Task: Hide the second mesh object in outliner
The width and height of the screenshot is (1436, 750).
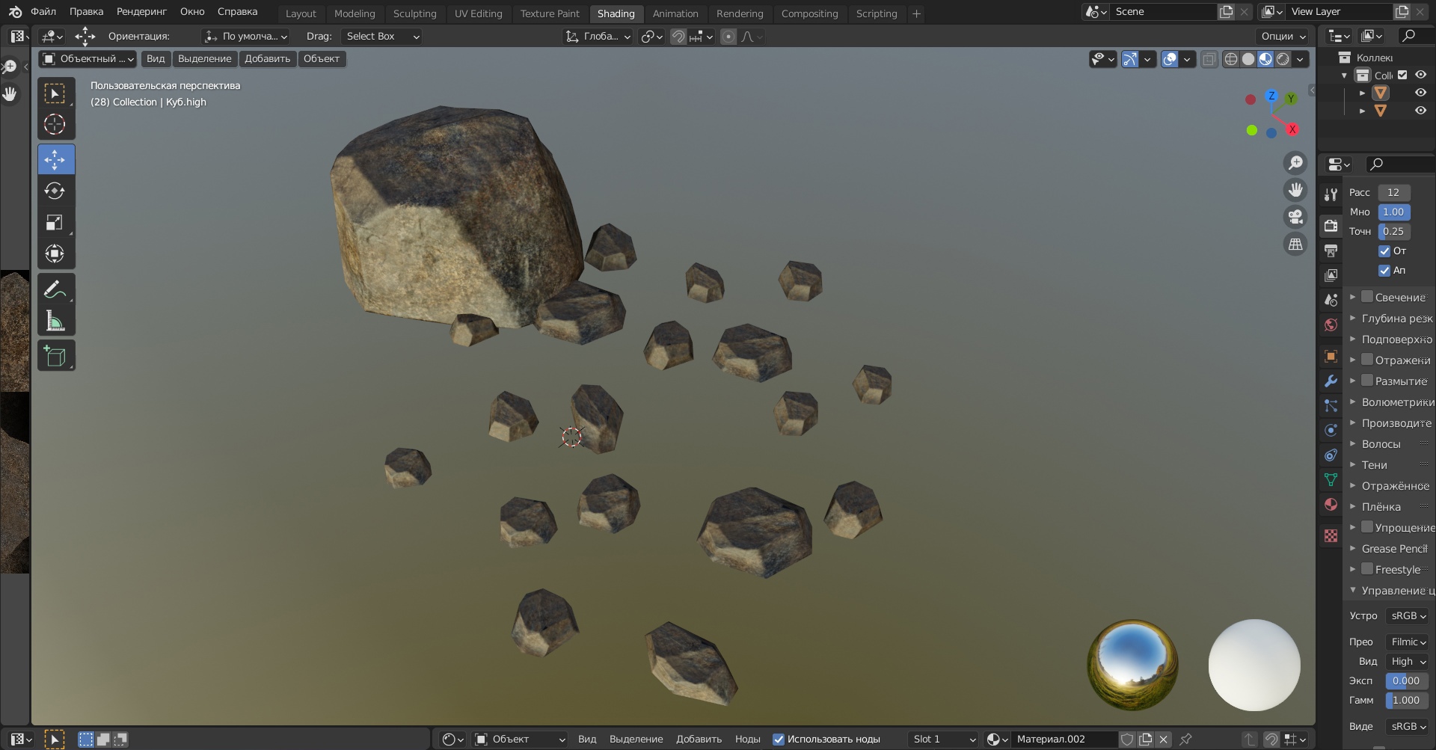Action: [1420, 111]
